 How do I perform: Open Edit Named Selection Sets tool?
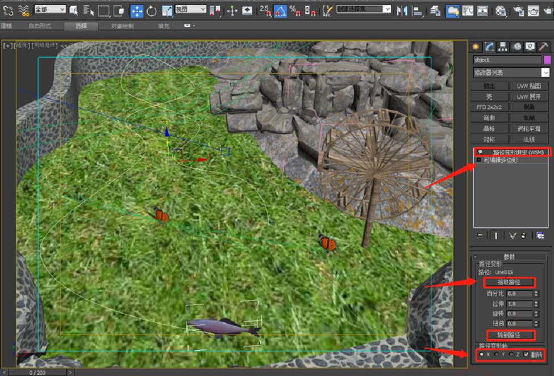point(327,11)
